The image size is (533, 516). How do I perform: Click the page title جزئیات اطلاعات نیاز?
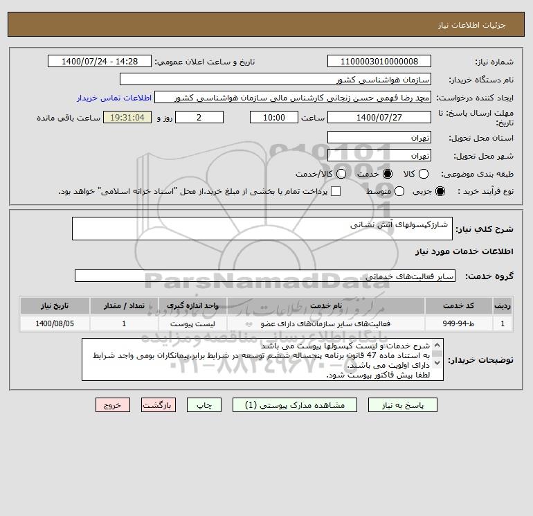pyautogui.click(x=472, y=25)
